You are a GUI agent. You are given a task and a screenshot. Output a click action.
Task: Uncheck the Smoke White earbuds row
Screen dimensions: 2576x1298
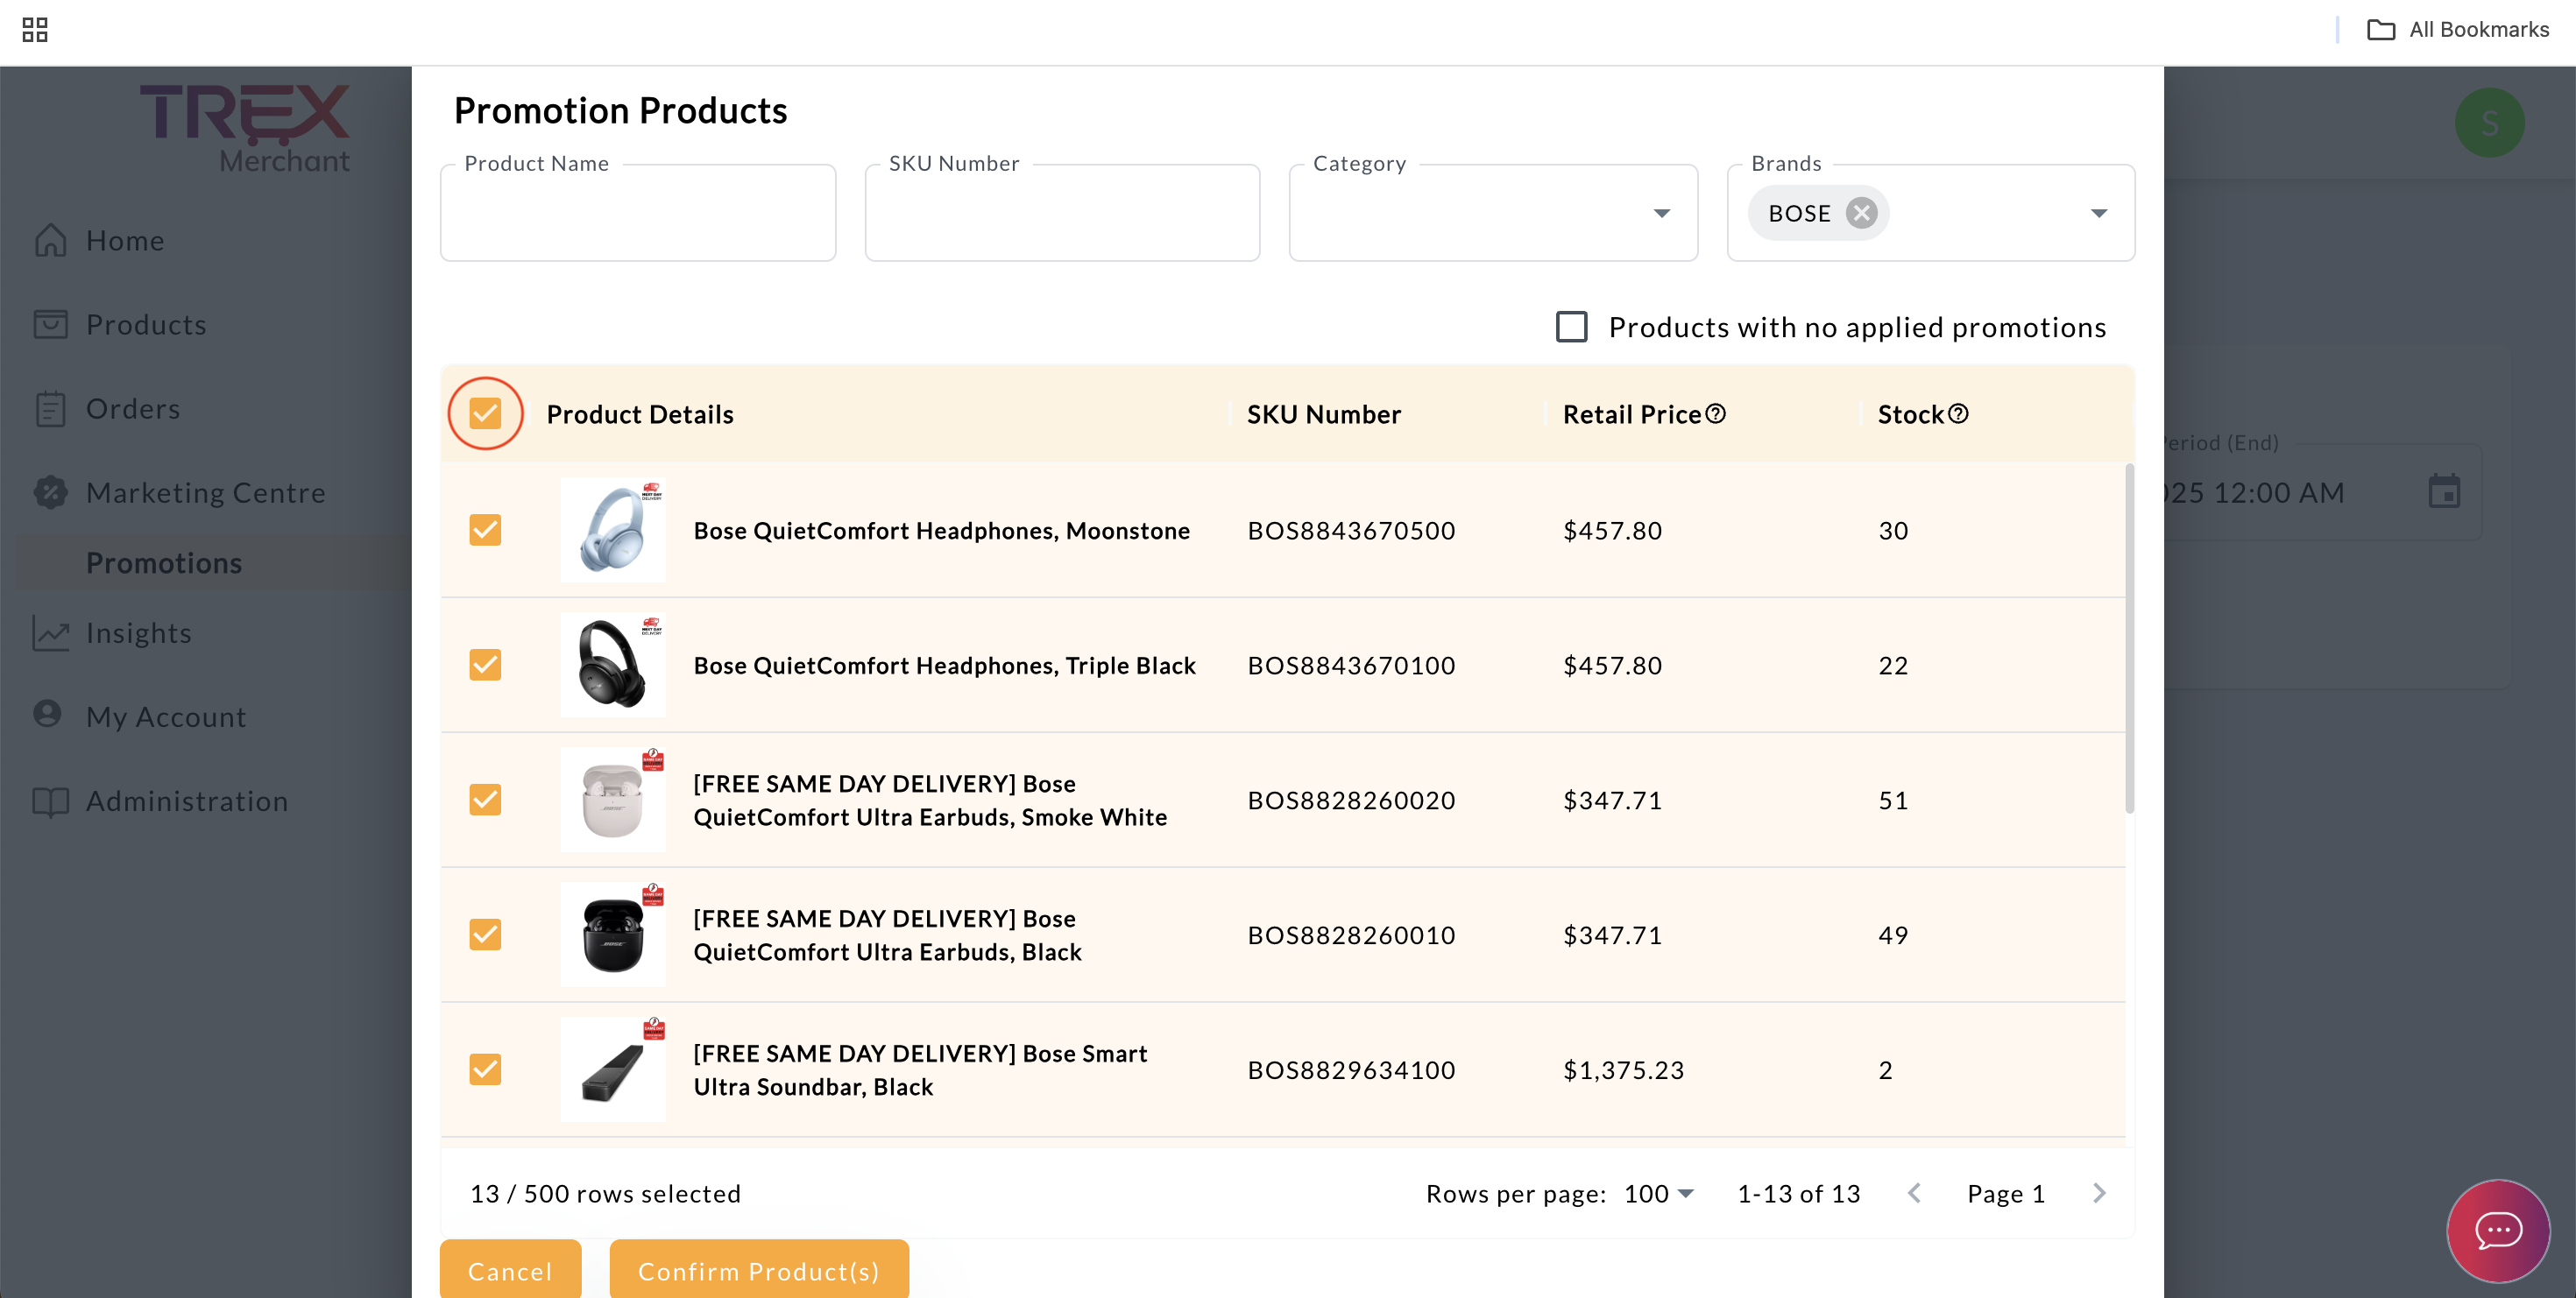click(x=485, y=800)
